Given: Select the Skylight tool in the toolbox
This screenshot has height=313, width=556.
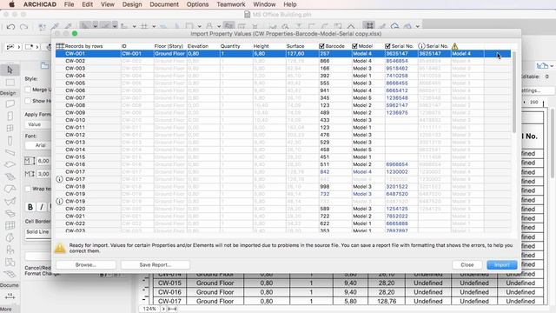Looking at the screenshot, I should (x=10, y=213).
